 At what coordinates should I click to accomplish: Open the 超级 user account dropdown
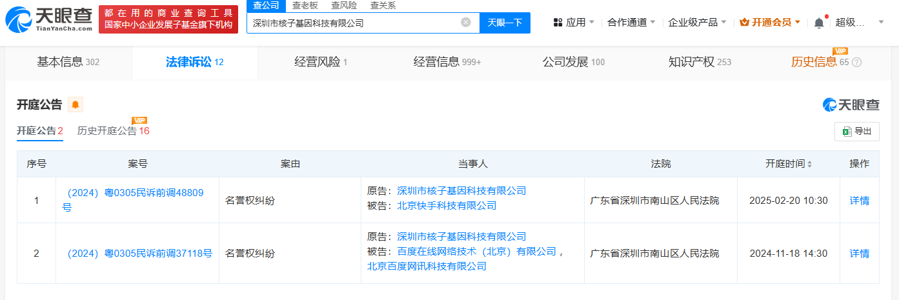(882, 23)
